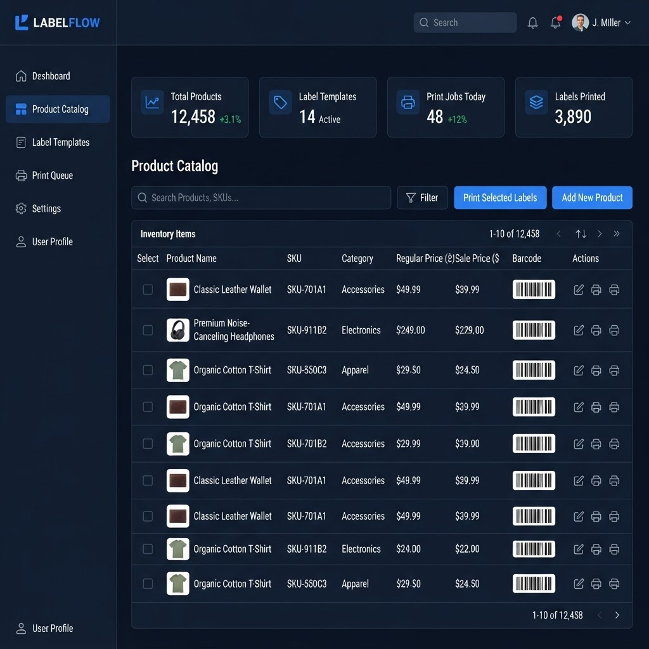Image resolution: width=649 pixels, height=649 pixels.
Task: Open notifications bell with red dot
Action: (x=555, y=22)
